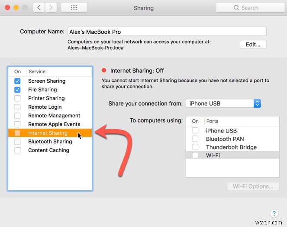The width and height of the screenshot is (287, 227).
Task: Select Bluetooth Sharing service row
Action: (x=50, y=141)
